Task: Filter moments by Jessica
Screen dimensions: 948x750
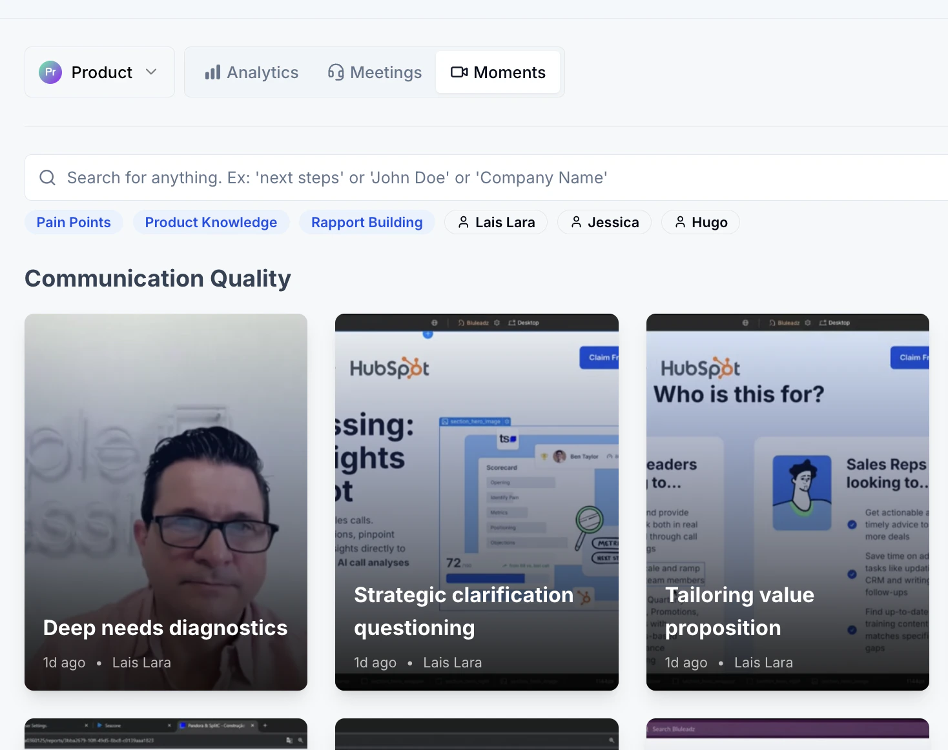Action: click(x=604, y=222)
